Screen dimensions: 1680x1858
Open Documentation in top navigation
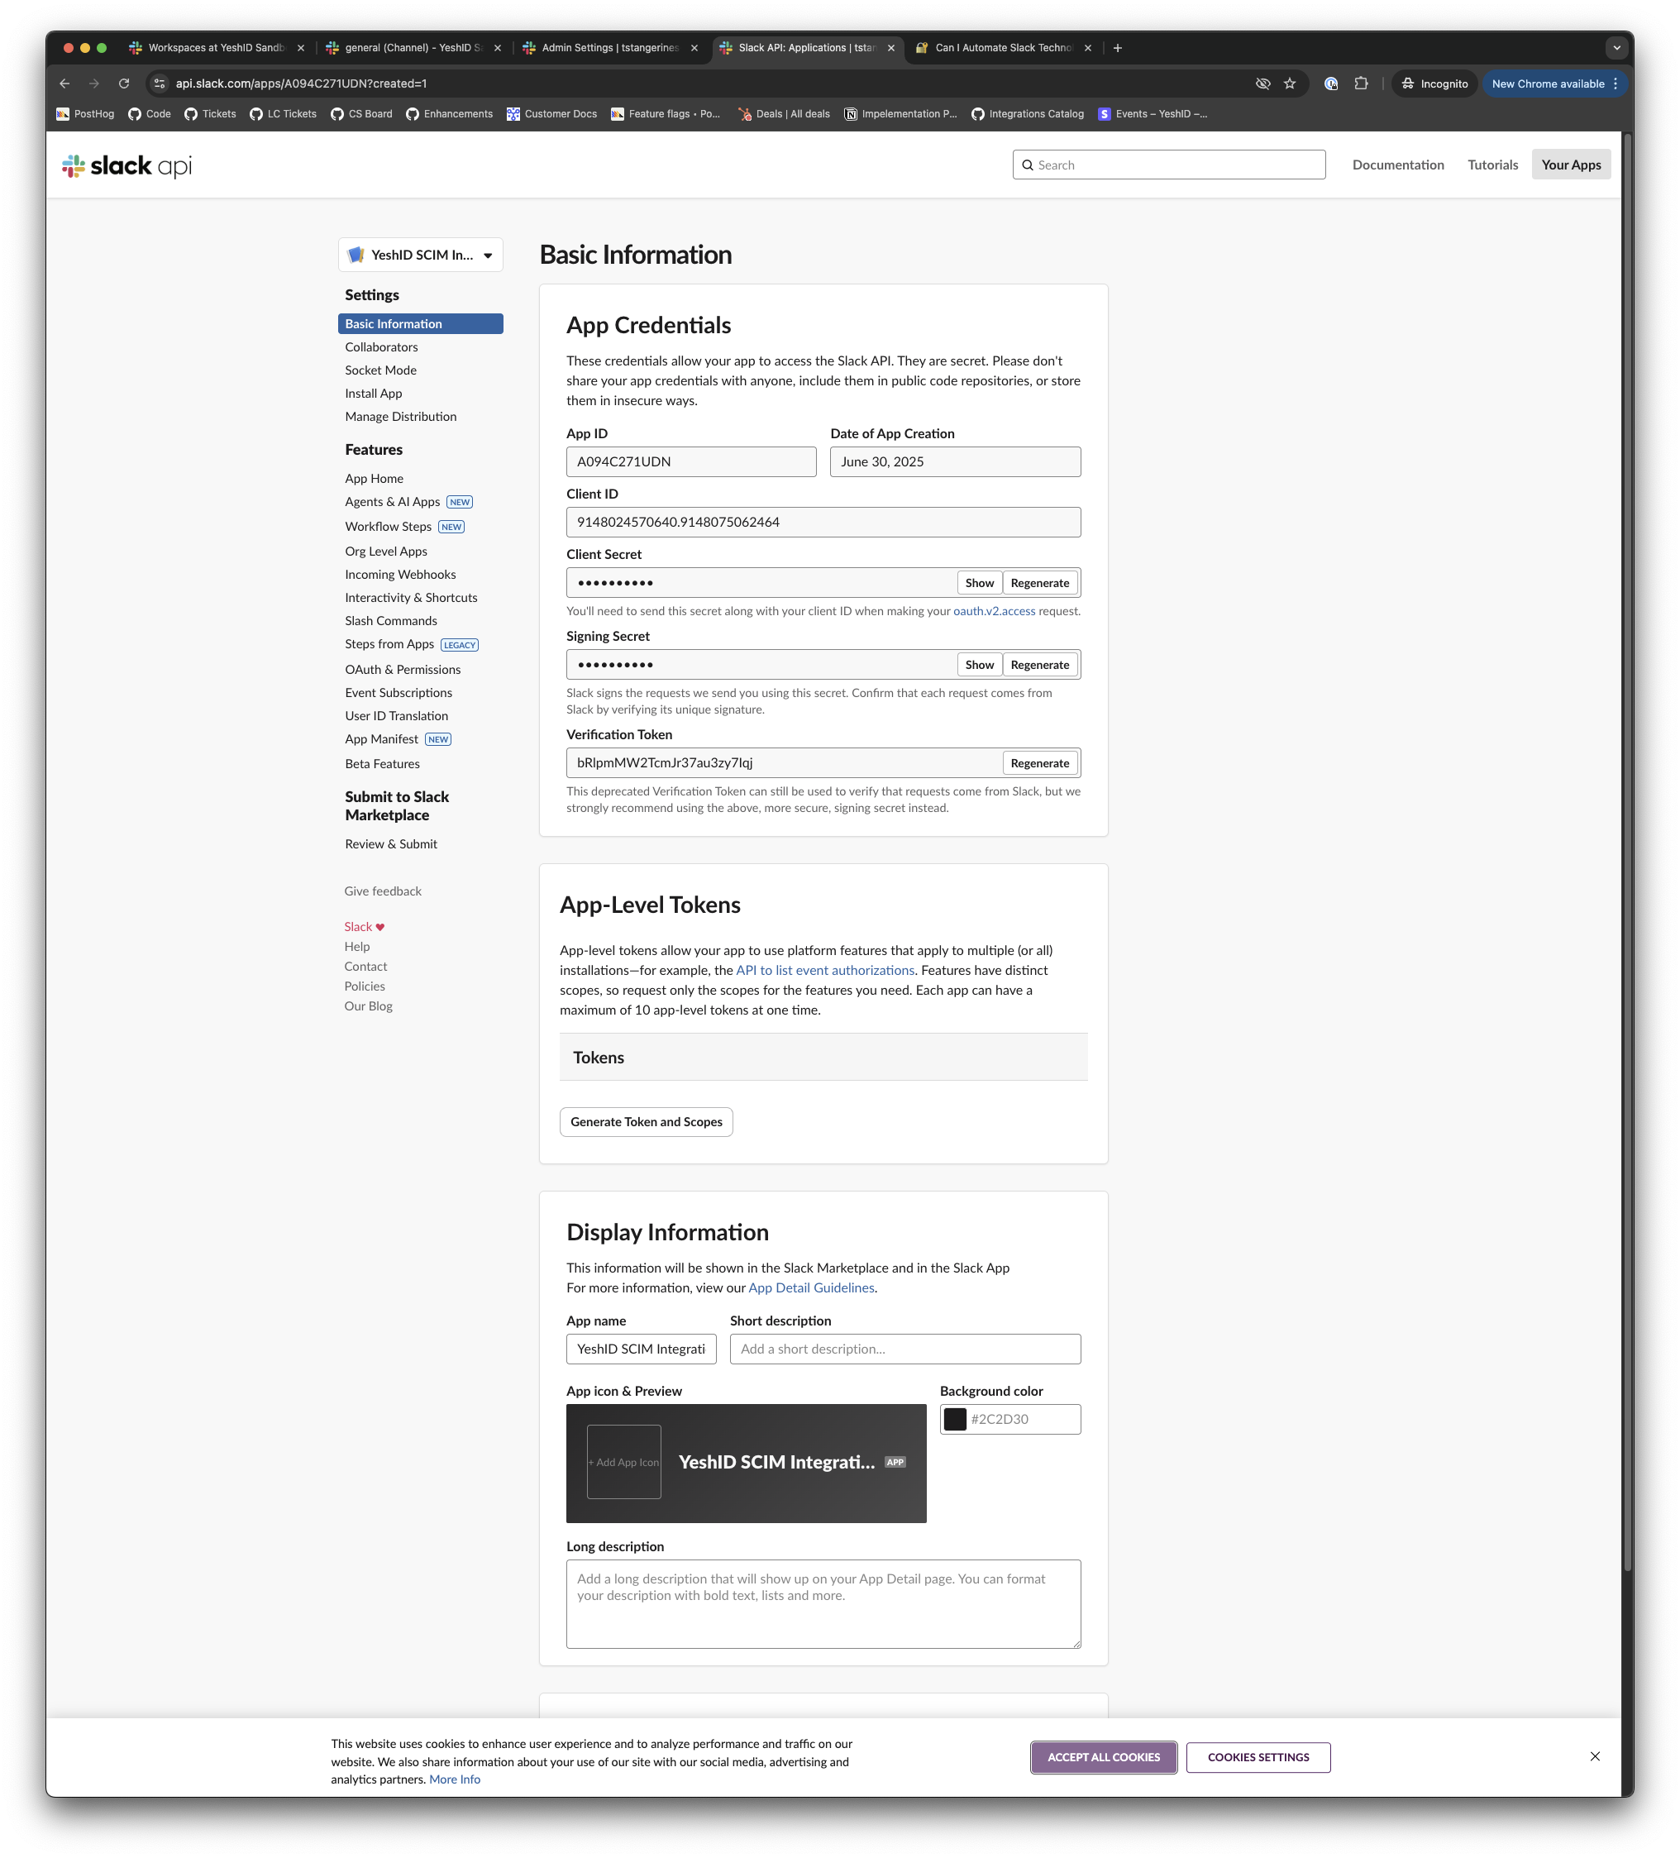(x=1398, y=165)
